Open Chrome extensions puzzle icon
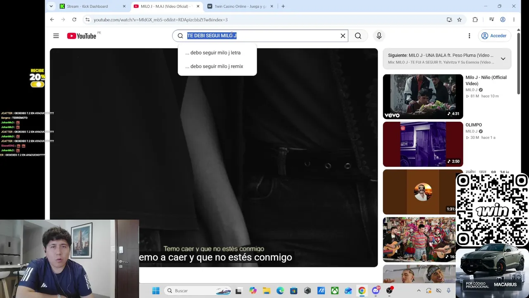 coord(475,19)
